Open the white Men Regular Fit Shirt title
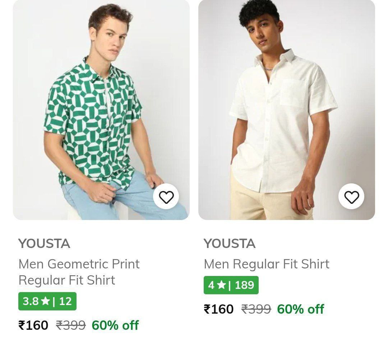 tap(266, 264)
